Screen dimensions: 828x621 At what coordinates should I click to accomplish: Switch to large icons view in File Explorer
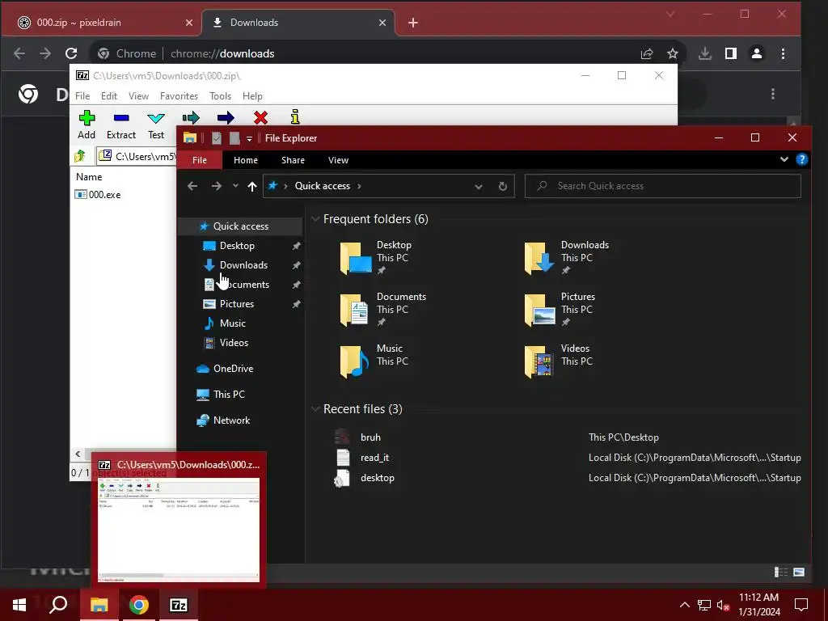799,572
